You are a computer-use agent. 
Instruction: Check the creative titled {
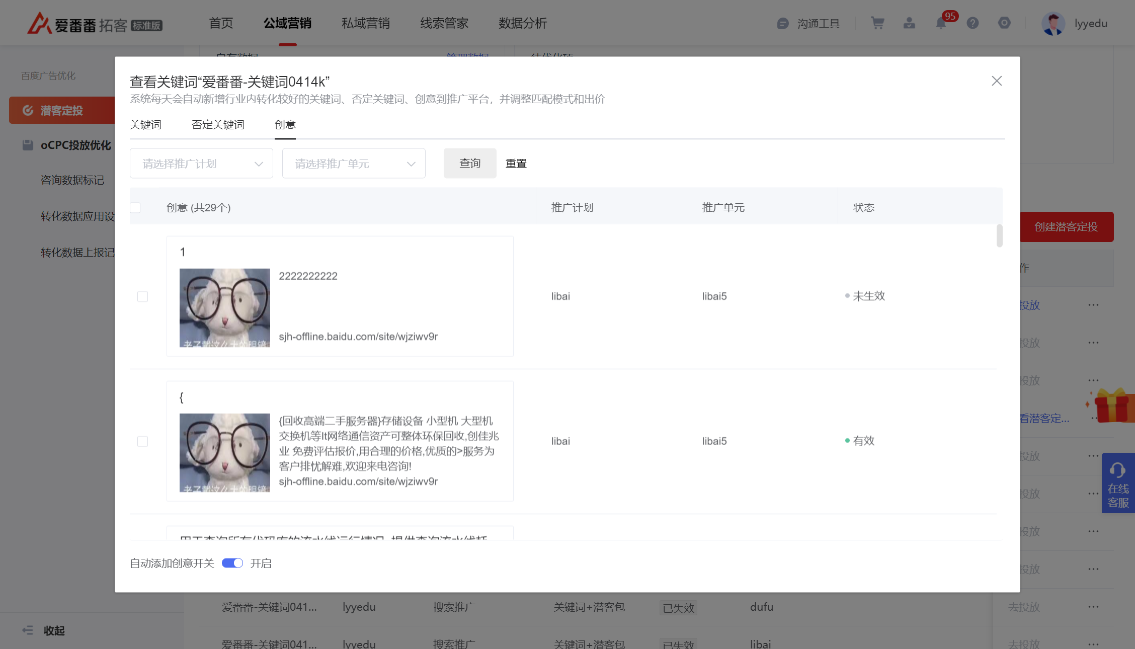(x=143, y=441)
